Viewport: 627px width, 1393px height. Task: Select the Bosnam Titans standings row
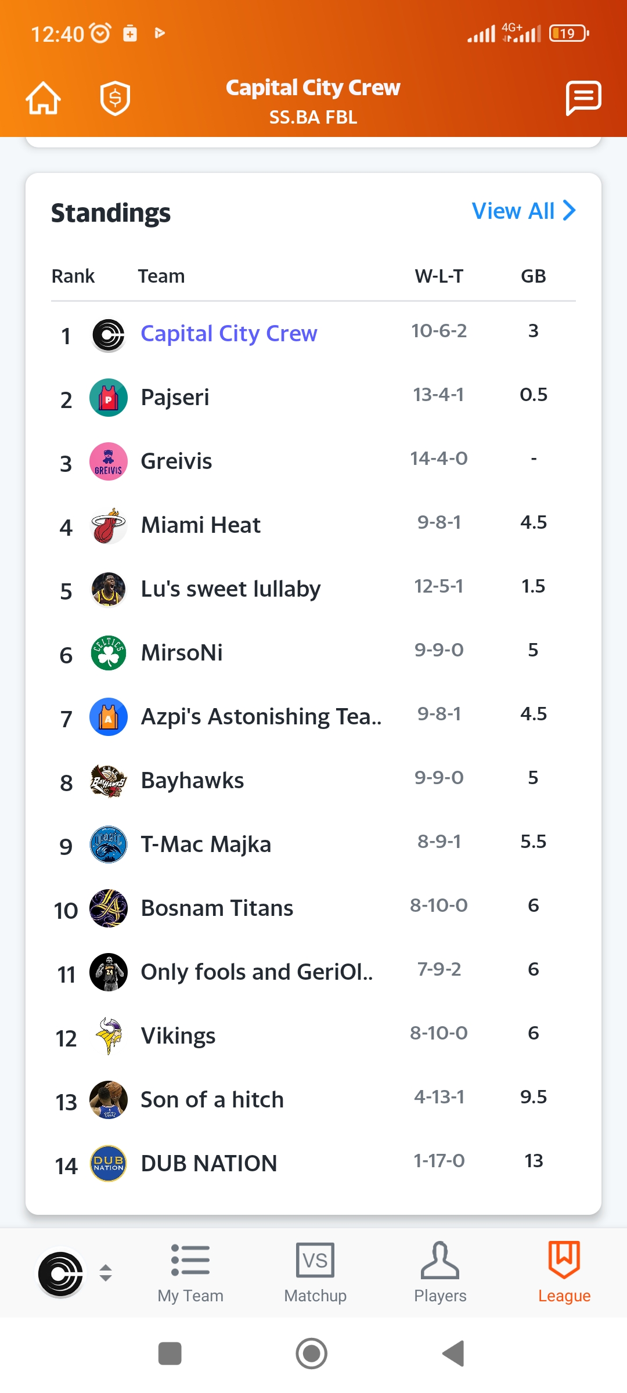[x=313, y=908]
